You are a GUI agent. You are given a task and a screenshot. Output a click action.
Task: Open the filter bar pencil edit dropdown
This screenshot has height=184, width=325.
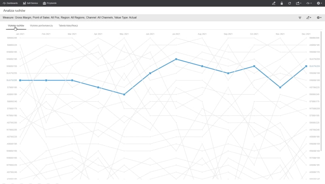pyautogui.click(x=309, y=18)
